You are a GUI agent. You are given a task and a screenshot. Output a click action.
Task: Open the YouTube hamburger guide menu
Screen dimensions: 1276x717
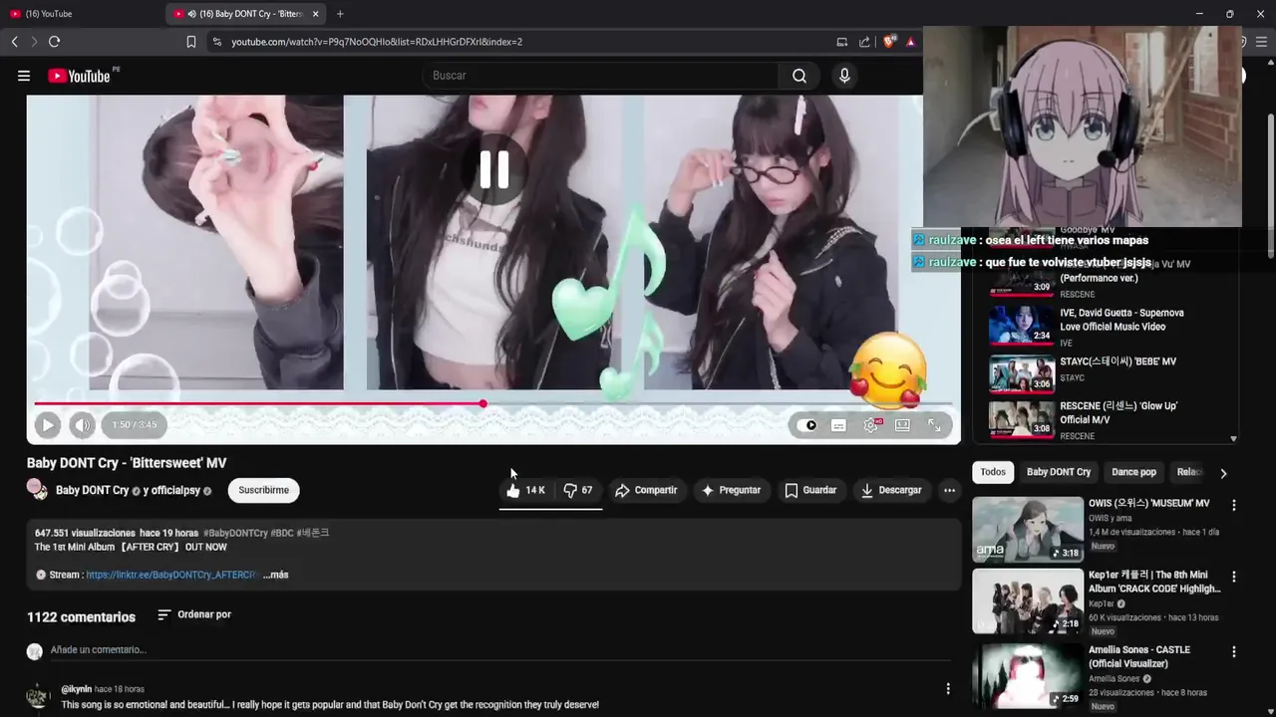pyautogui.click(x=24, y=76)
